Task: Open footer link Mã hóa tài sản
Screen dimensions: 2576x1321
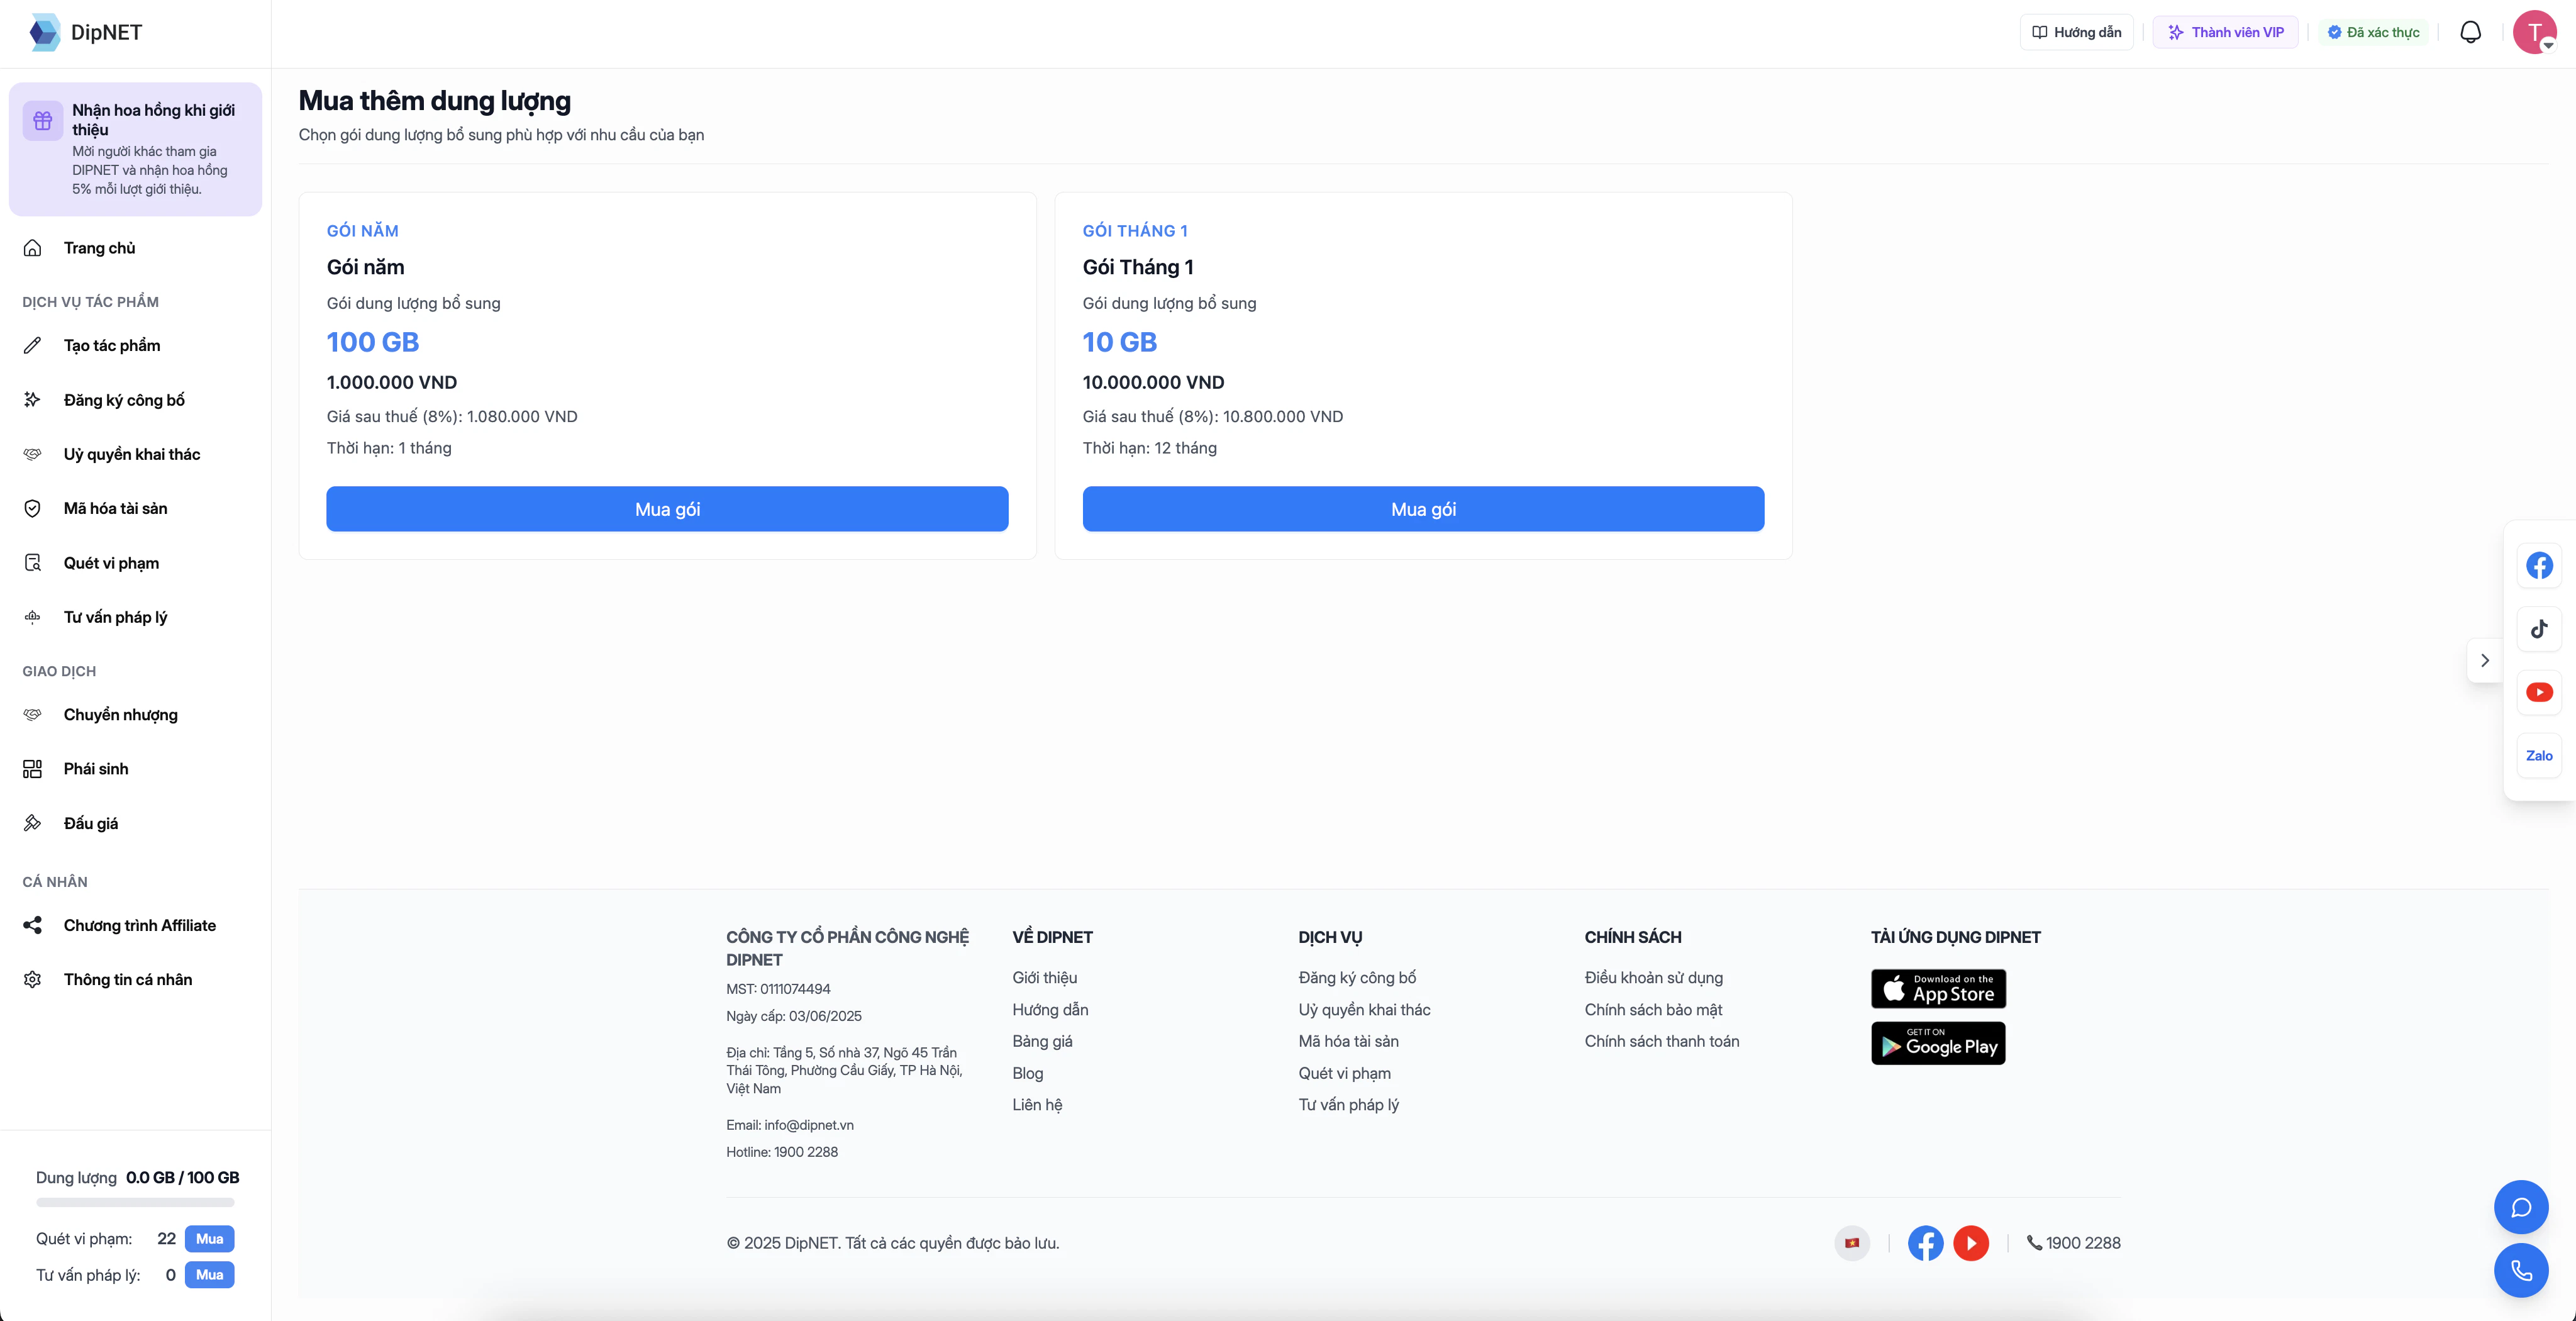Action: click(1348, 1041)
